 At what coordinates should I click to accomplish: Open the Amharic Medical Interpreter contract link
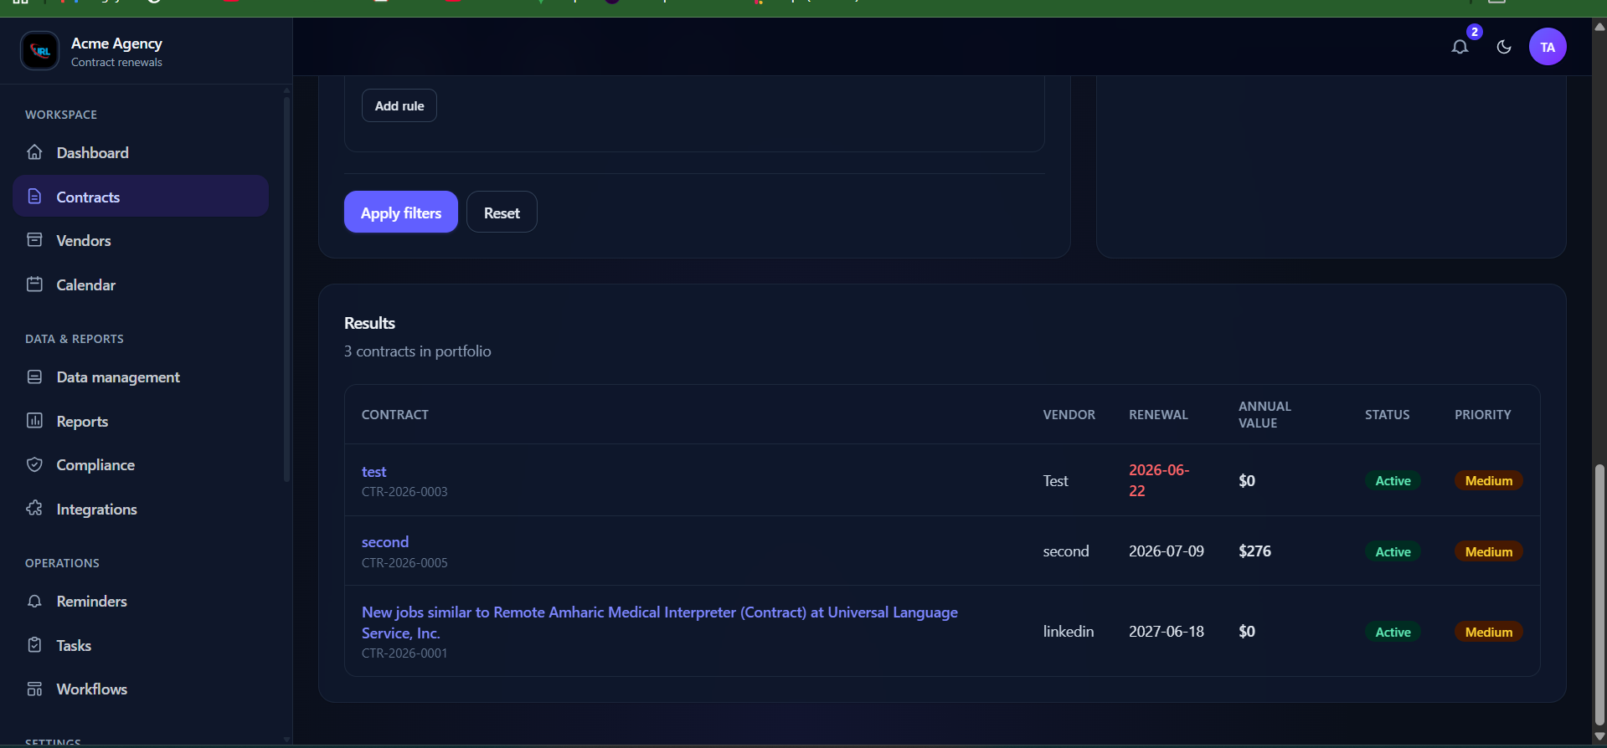(660, 622)
